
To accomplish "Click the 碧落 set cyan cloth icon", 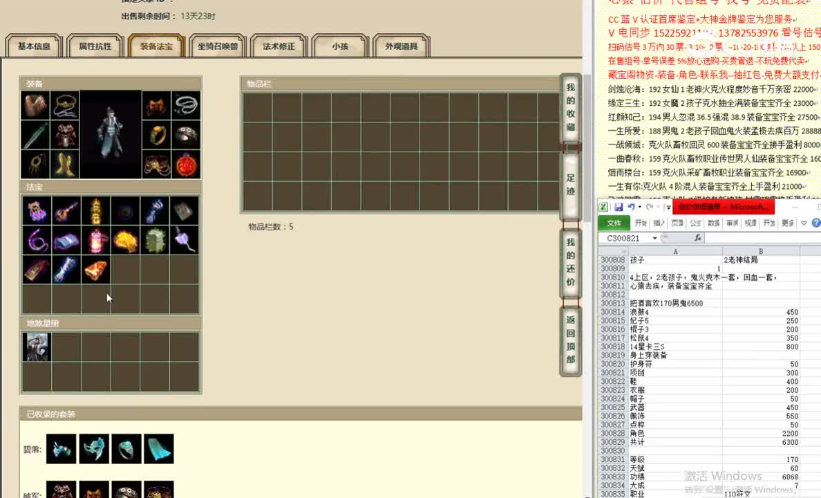I will click(159, 449).
